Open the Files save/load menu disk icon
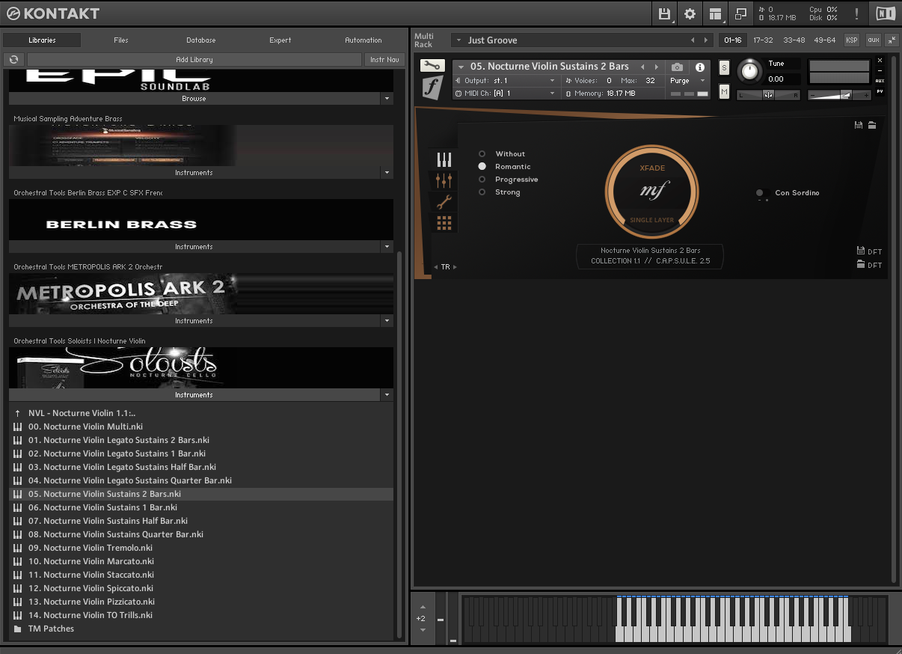 click(664, 13)
